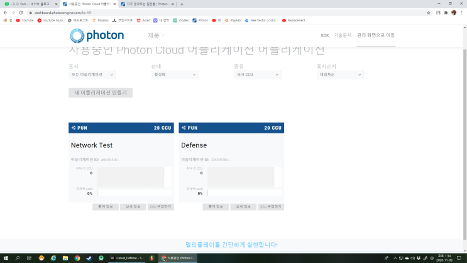The image size is (467, 263).
Task: Open the Chrome three-dot menu
Action: 461,13
